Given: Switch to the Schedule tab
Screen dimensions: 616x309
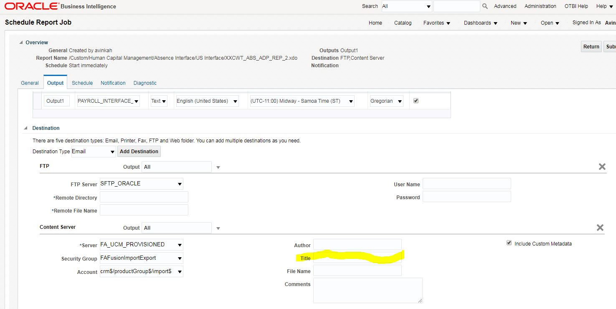Looking at the screenshot, I should [82, 83].
